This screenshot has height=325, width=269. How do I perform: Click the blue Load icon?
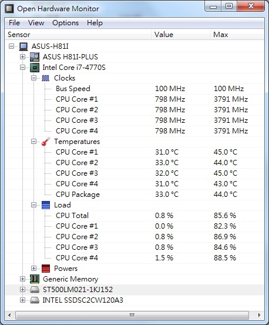(46, 205)
